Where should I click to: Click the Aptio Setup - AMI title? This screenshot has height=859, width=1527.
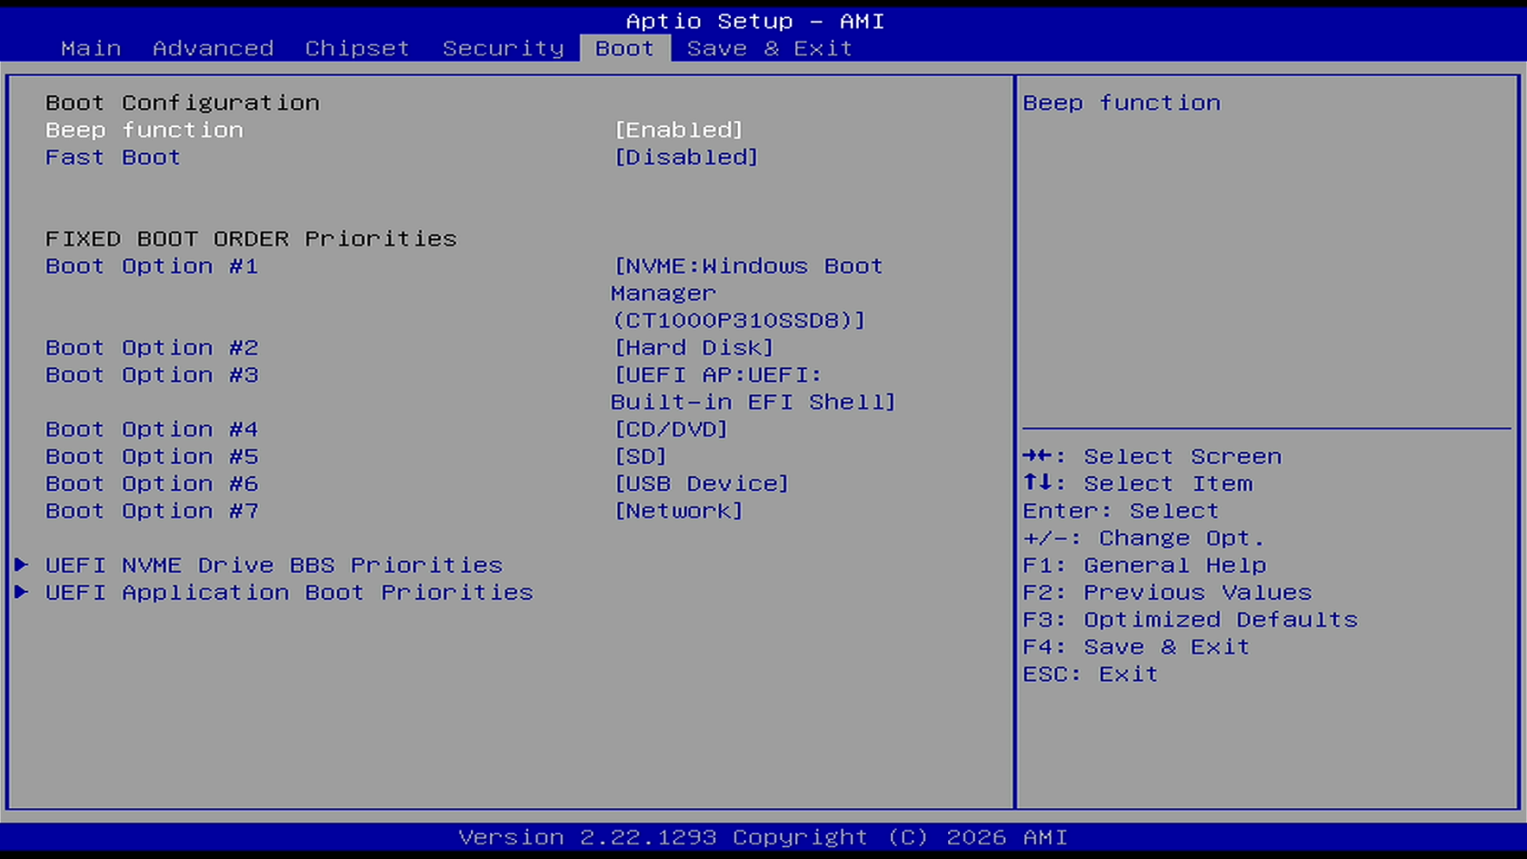coord(754,21)
